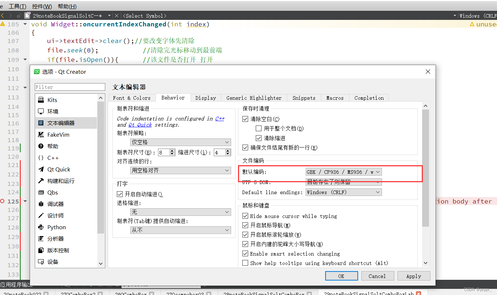Click the lock icon in editor toolbar
Screen dimensions: 497x295
[19, 16]
